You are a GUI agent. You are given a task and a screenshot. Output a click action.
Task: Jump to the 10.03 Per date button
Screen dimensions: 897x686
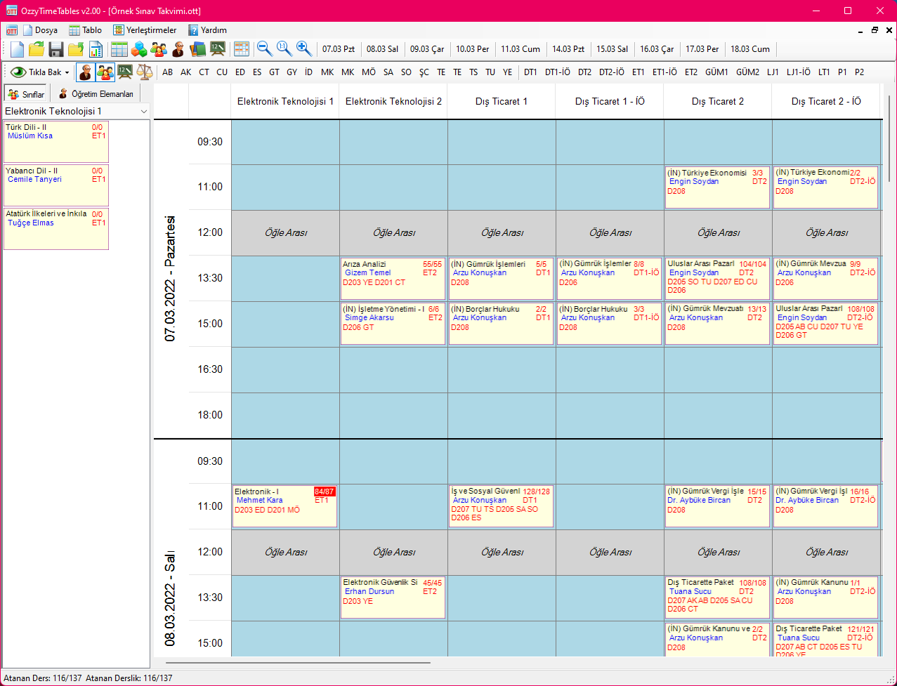pos(472,49)
